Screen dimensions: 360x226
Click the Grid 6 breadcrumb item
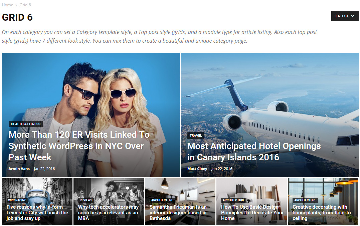coord(25,5)
